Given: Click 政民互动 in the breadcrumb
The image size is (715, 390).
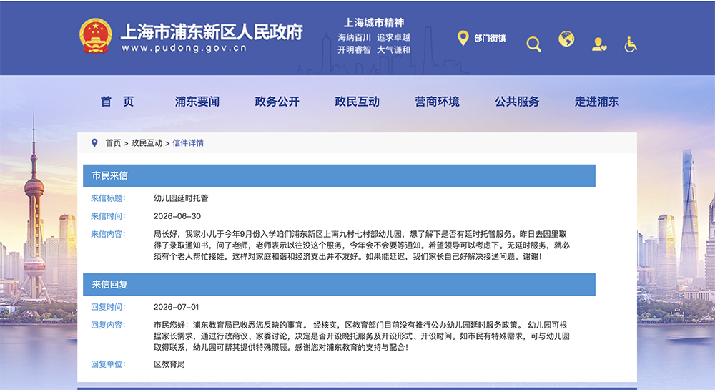Looking at the screenshot, I should pos(147,143).
